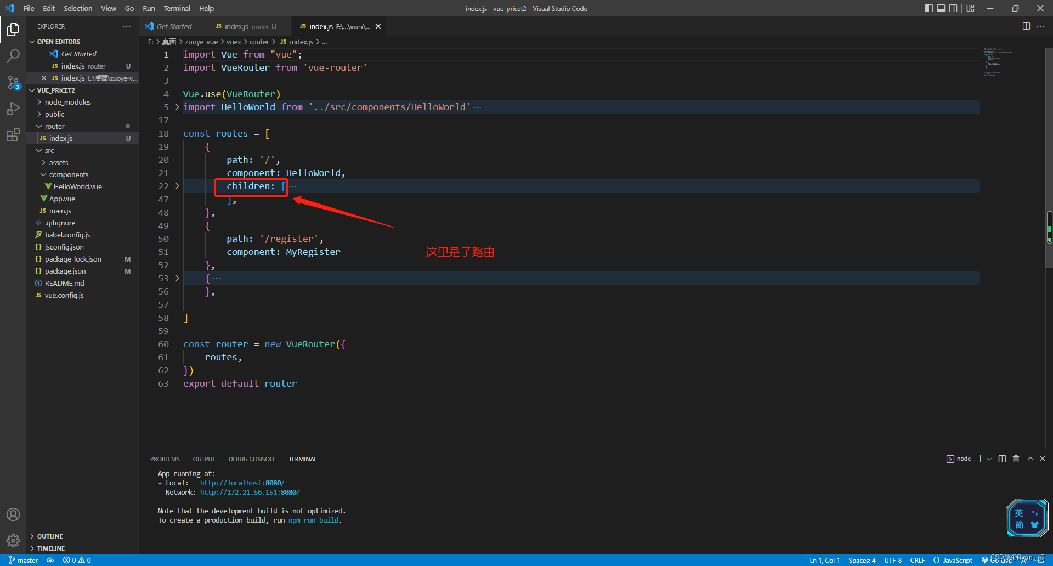The image size is (1053, 566).
Task: Open the Extensions view
Action: 13,135
